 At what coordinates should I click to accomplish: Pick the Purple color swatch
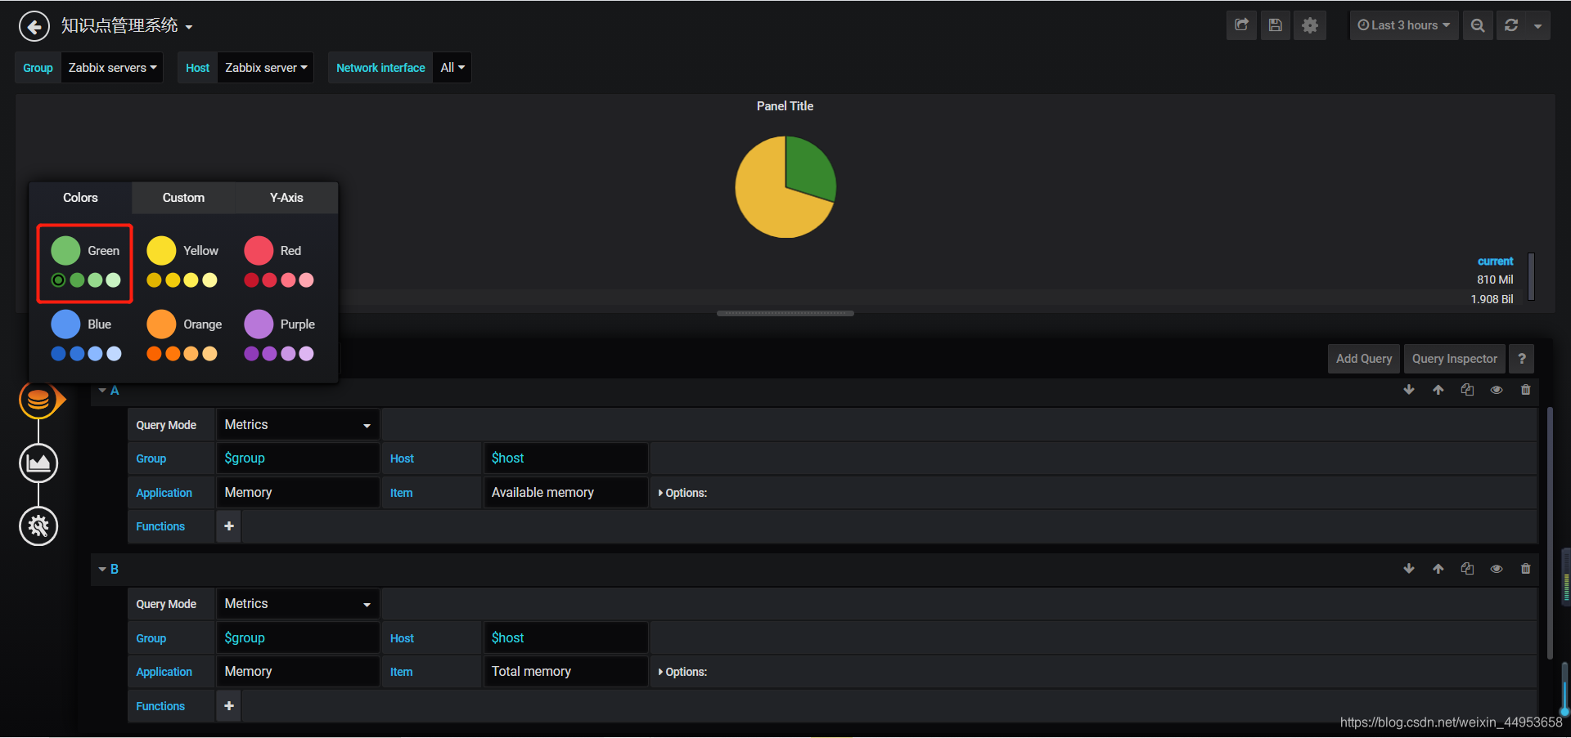[259, 324]
